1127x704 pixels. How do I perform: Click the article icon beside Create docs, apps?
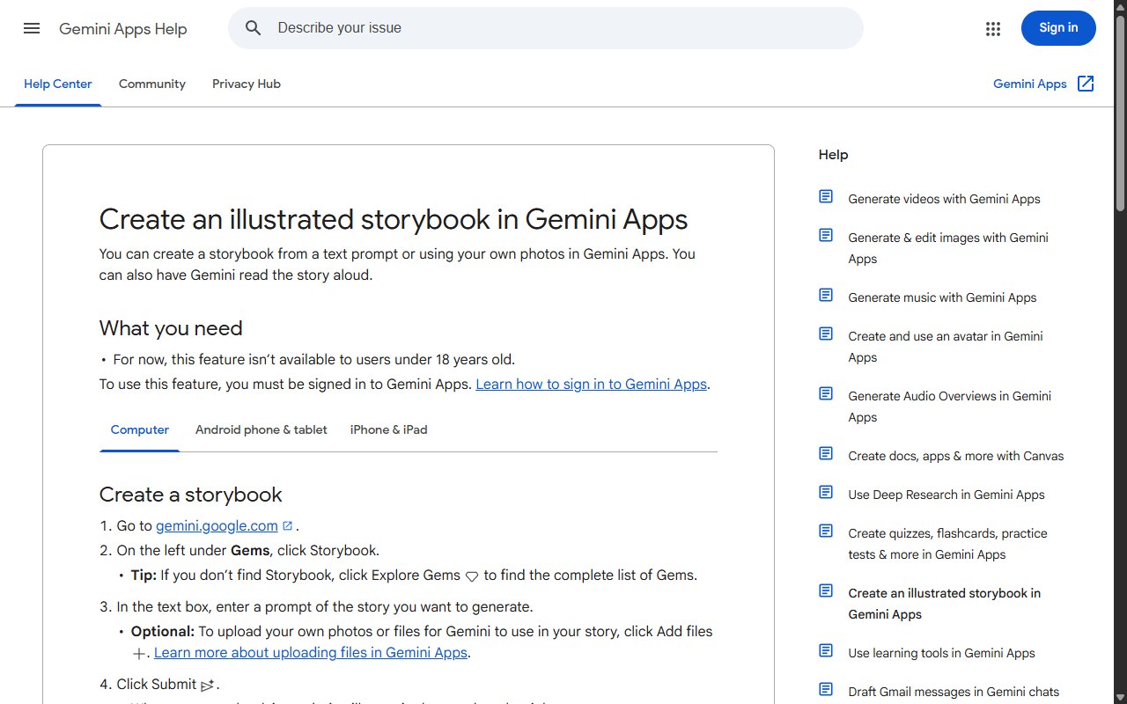(x=826, y=453)
